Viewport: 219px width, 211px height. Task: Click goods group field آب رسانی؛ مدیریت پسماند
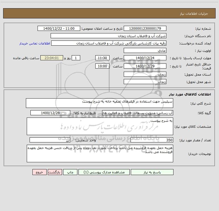click(138, 113)
